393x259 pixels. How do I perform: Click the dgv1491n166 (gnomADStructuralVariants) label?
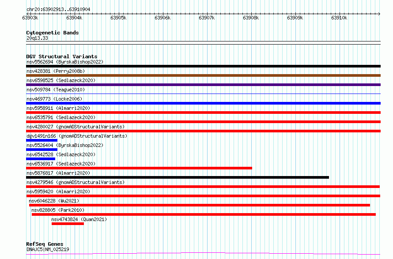(77, 136)
